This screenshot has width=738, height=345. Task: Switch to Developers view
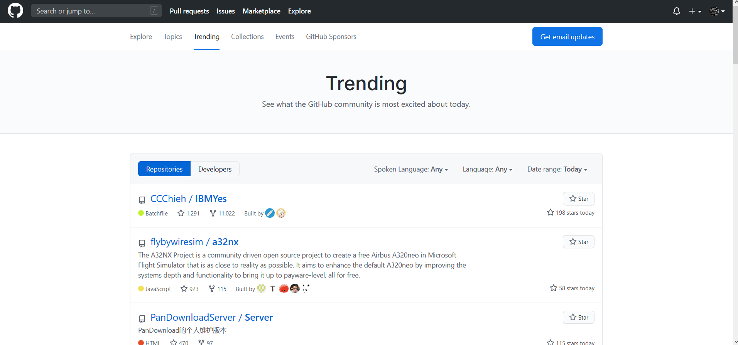point(215,169)
